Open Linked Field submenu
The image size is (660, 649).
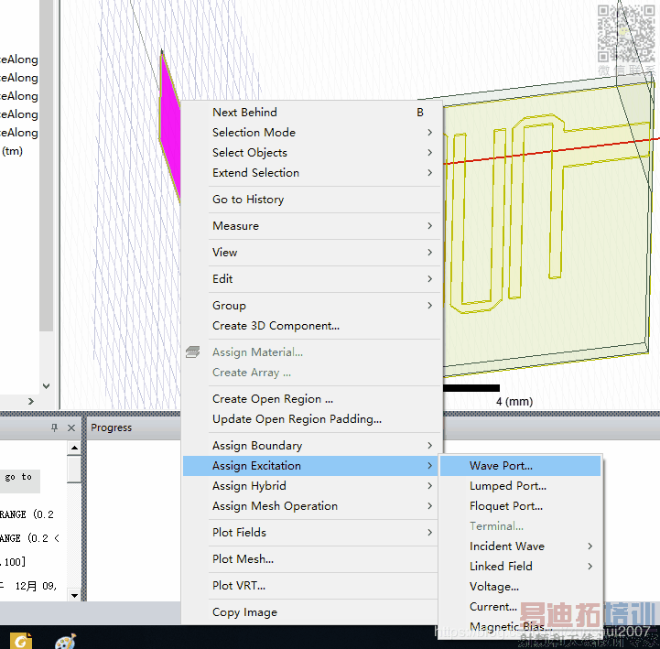point(520,567)
